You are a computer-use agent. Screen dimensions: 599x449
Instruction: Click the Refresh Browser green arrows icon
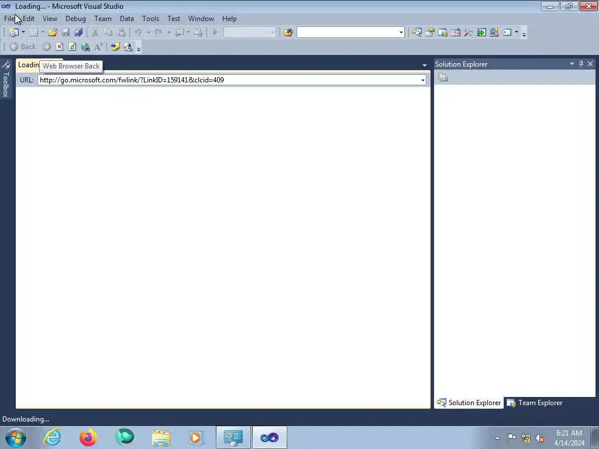point(72,47)
